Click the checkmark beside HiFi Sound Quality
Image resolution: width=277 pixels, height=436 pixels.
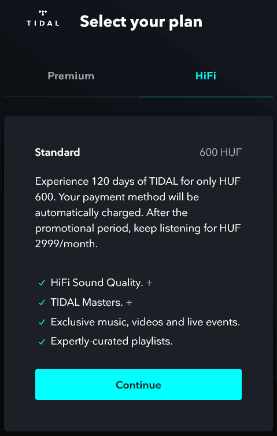click(42, 283)
